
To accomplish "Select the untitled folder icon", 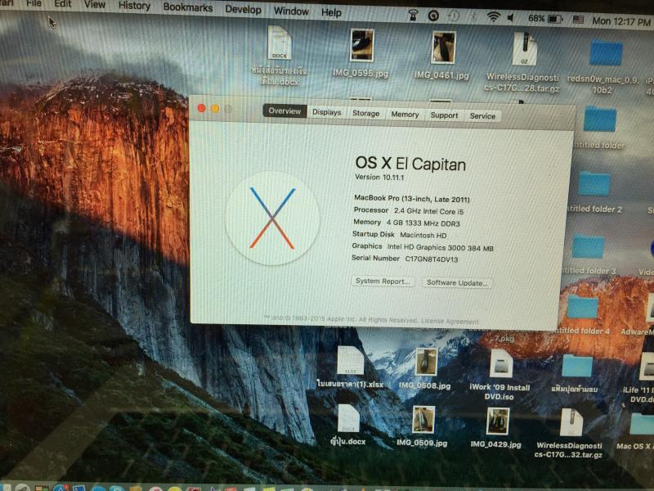I will click(x=600, y=119).
